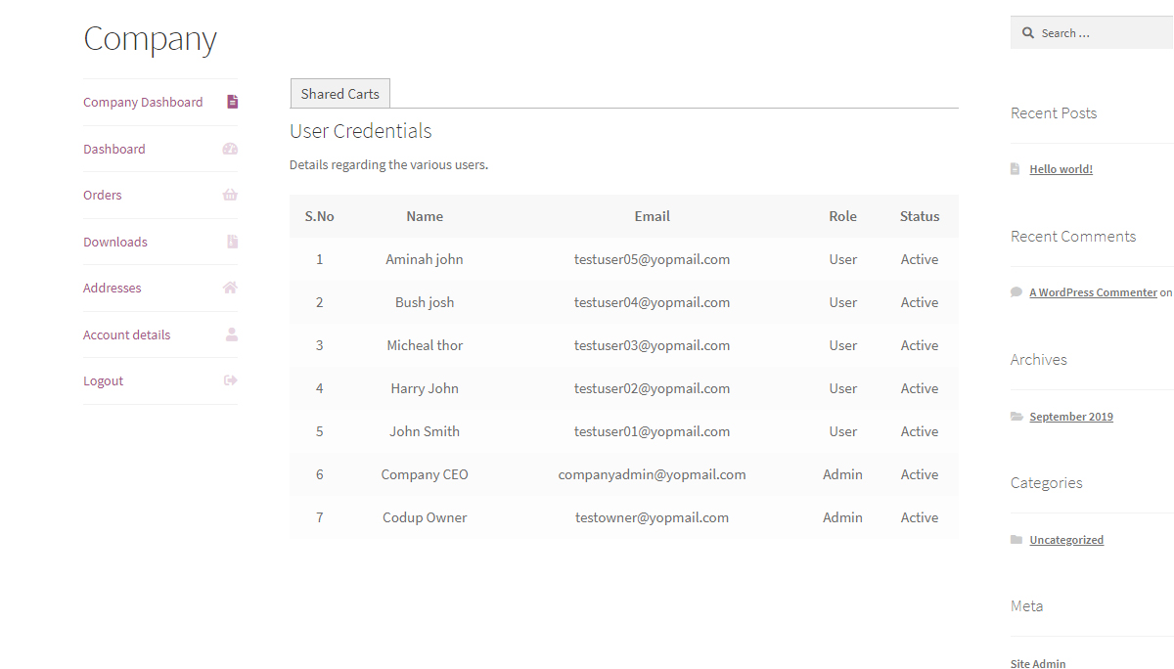
Task: Click the Addresses home icon
Action: tap(231, 288)
